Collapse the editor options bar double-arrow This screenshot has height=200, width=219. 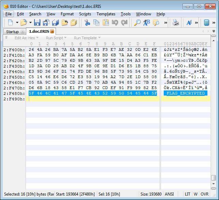click(6, 38)
